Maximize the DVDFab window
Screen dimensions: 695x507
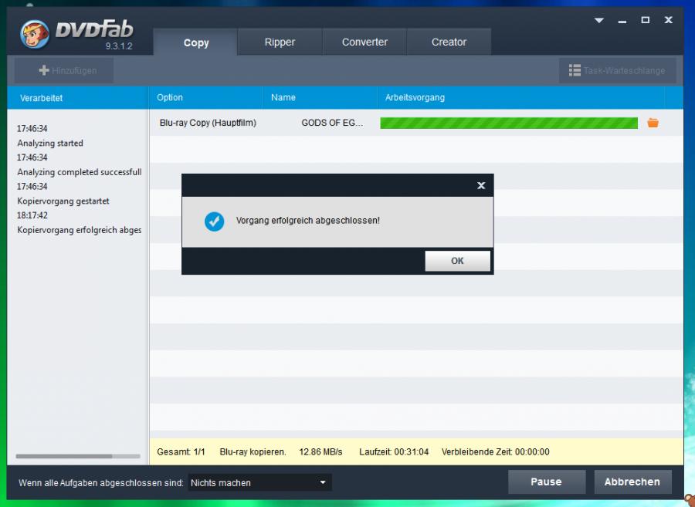(645, 20)
